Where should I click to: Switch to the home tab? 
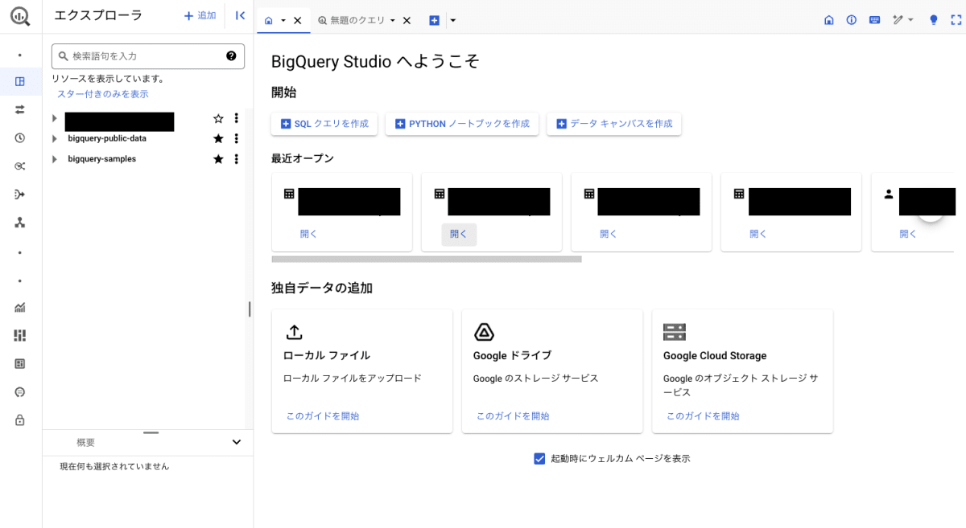point(269,20)
